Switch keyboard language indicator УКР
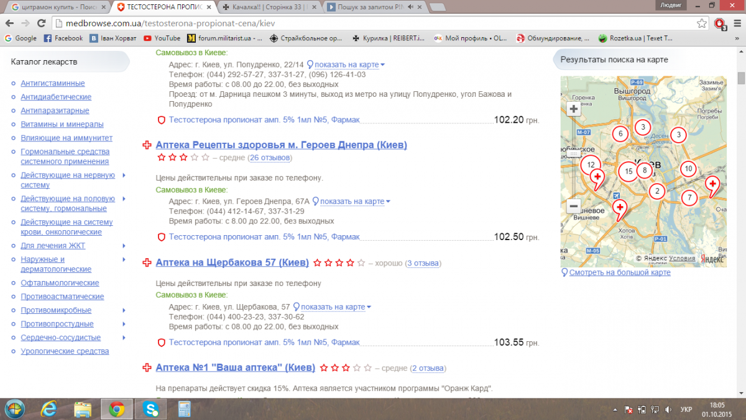 [x=686, y=409]
